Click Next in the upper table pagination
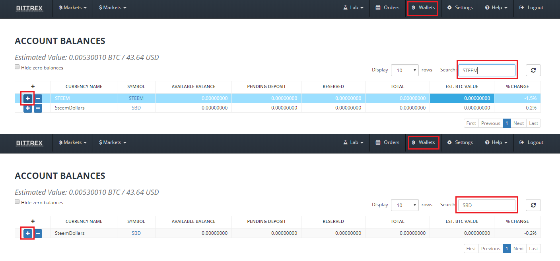Viewport: 560px width, 261px height. coord(519,123)
